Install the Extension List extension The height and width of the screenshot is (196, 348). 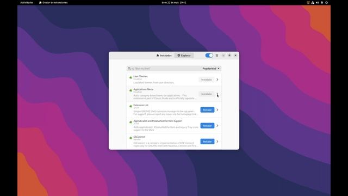tap(207, 110)
